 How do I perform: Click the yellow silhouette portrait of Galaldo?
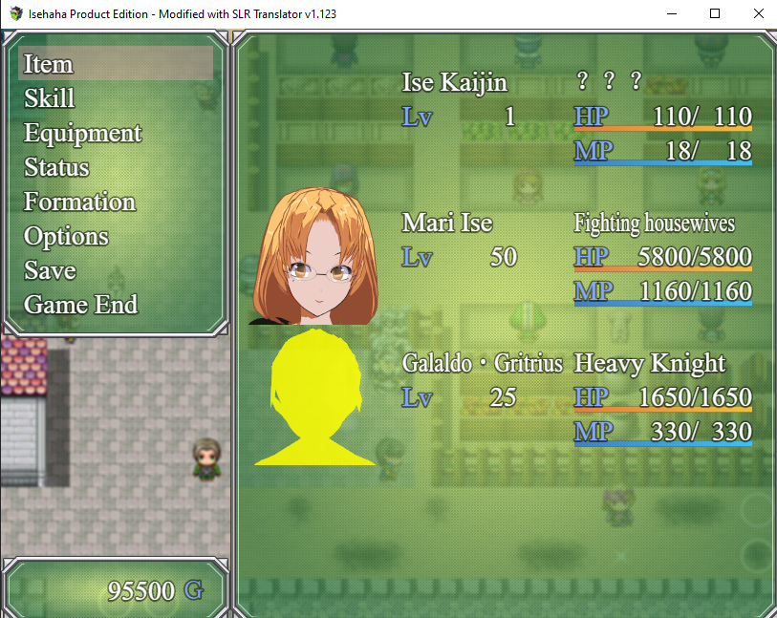pos(314,396)
